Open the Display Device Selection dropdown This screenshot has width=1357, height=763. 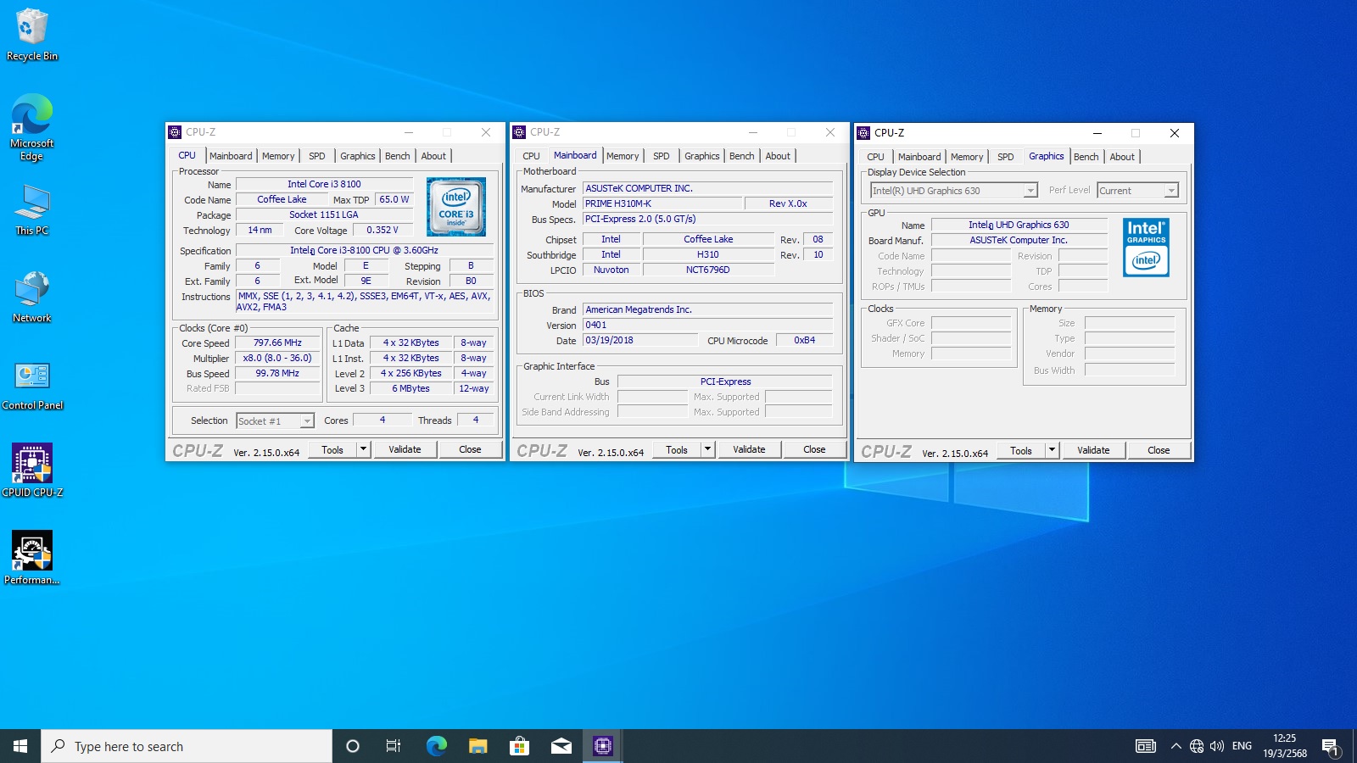coord(953,191)
